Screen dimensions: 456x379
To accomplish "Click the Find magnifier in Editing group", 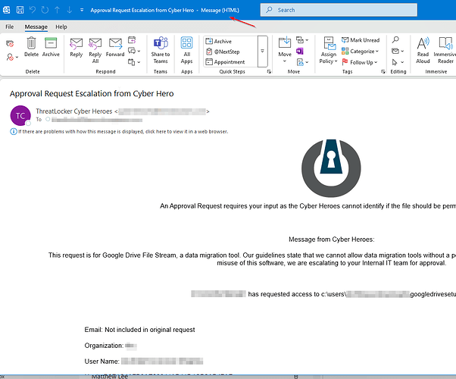I will pyautogui.click(x=395, y=40).
